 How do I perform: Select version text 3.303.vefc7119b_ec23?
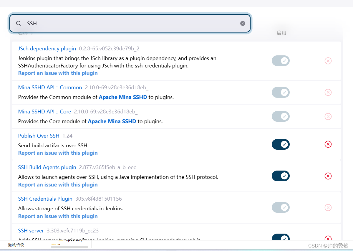pos(73,231)
